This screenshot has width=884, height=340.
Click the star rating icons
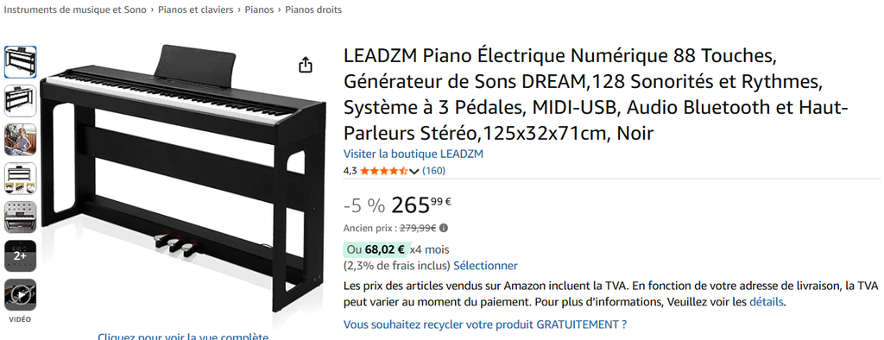coord(383,171)
